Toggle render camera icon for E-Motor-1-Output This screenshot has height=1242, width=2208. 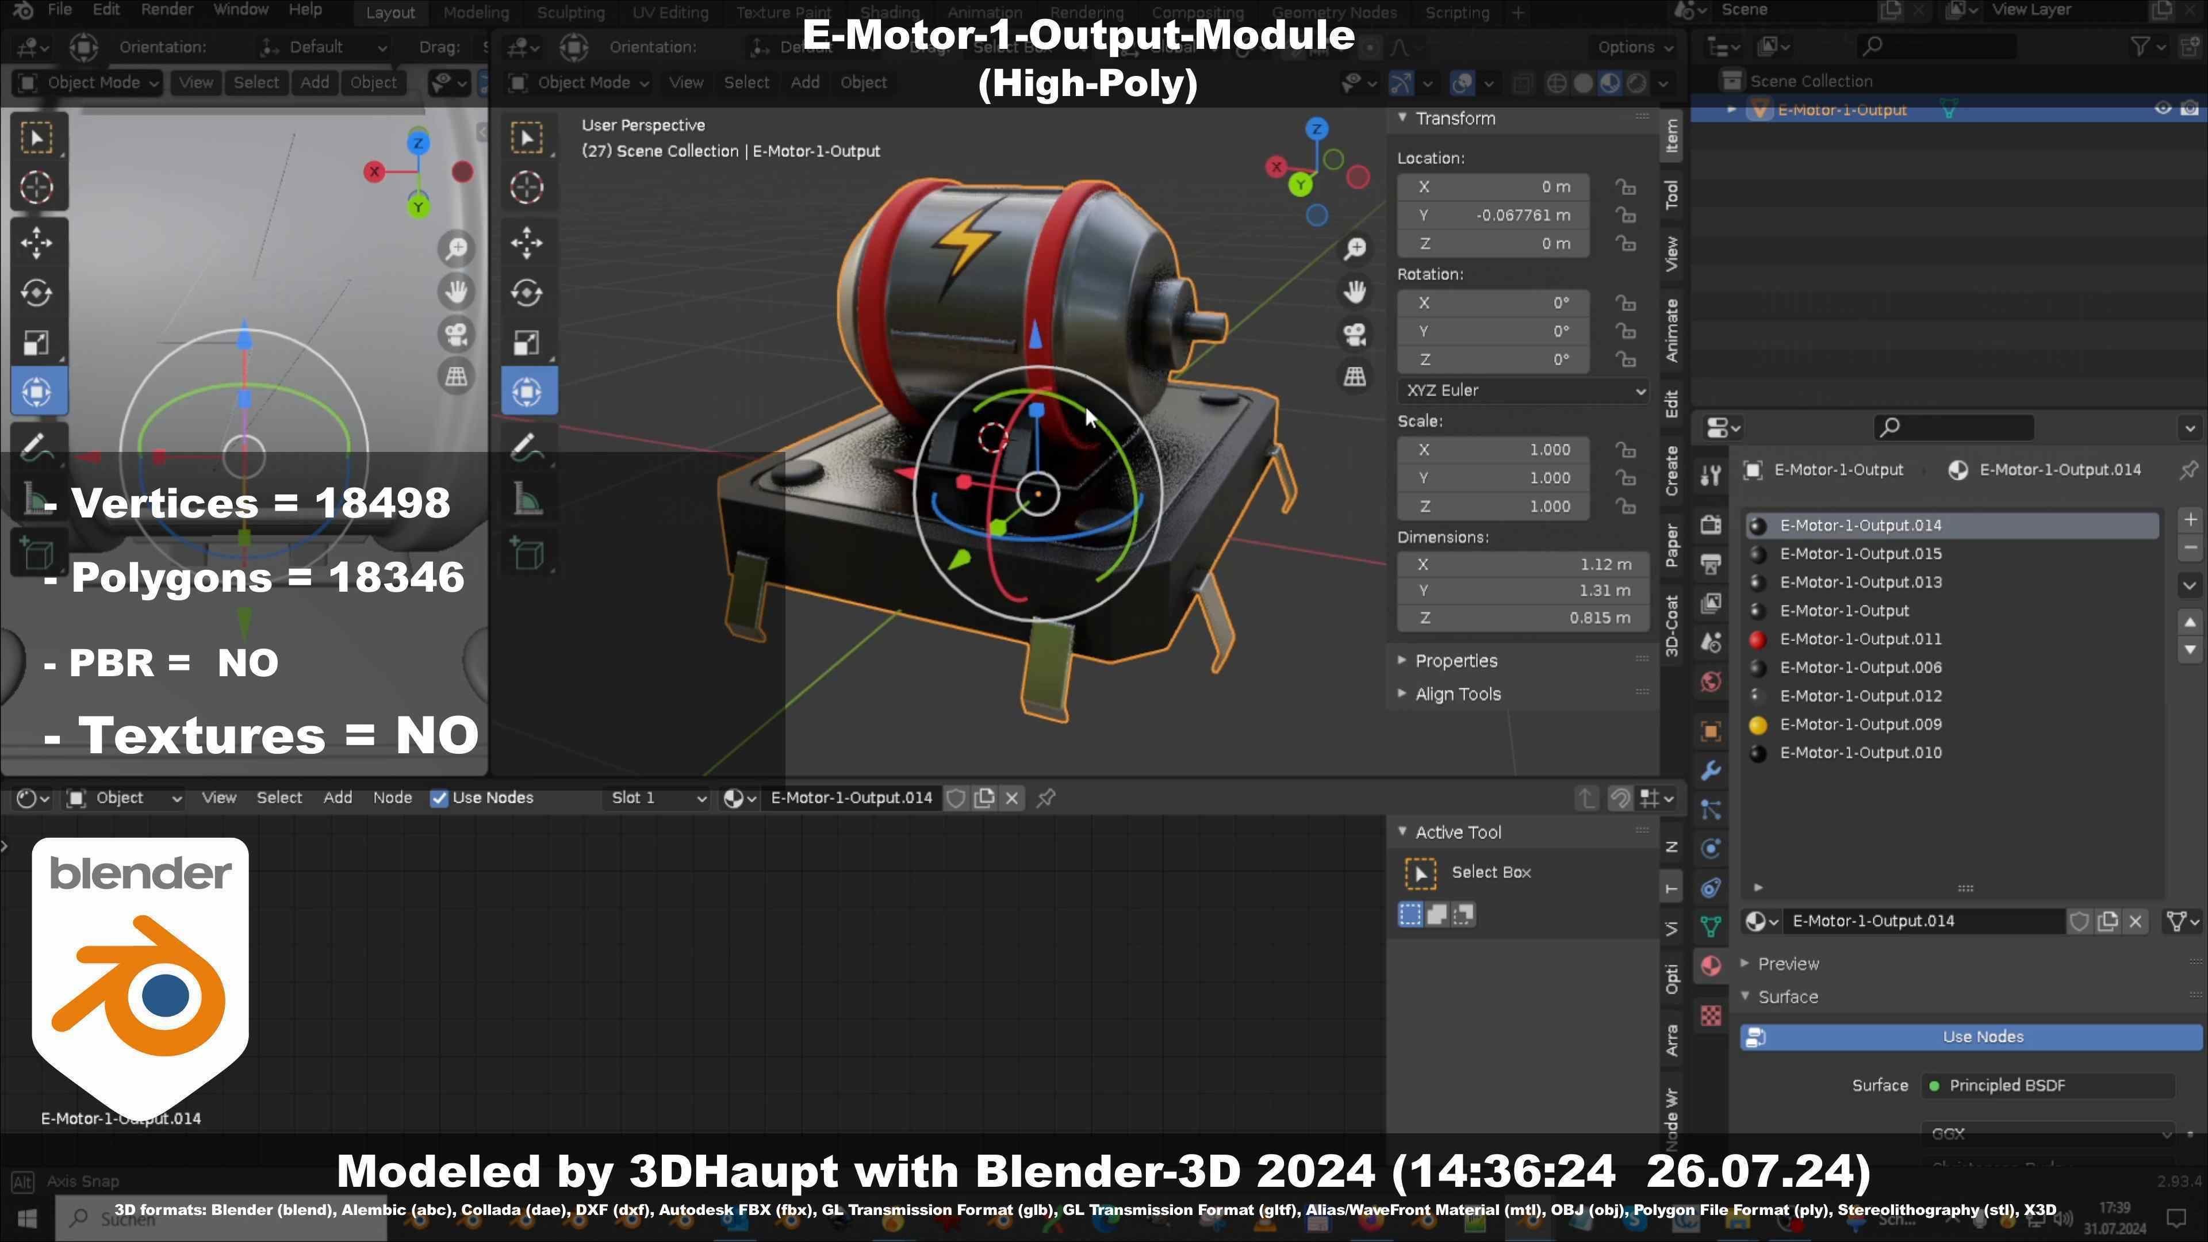tap(2190, 109)
